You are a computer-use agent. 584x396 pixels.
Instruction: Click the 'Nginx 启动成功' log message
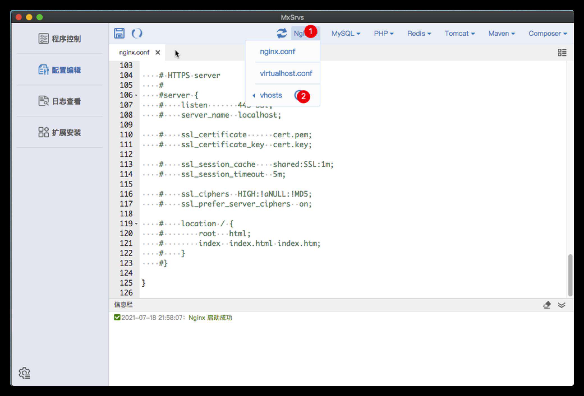210,318
